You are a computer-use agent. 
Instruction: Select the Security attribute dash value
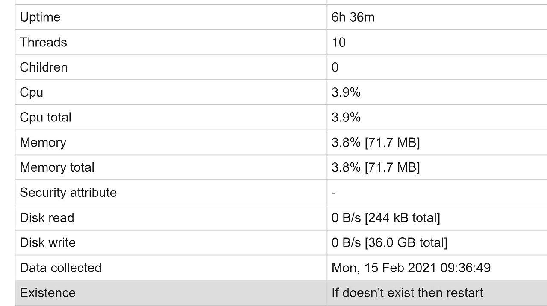(x=334, y=193)
